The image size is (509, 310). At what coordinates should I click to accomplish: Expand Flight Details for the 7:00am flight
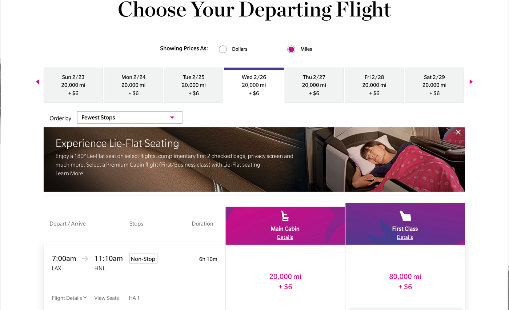tap(67, 298)
